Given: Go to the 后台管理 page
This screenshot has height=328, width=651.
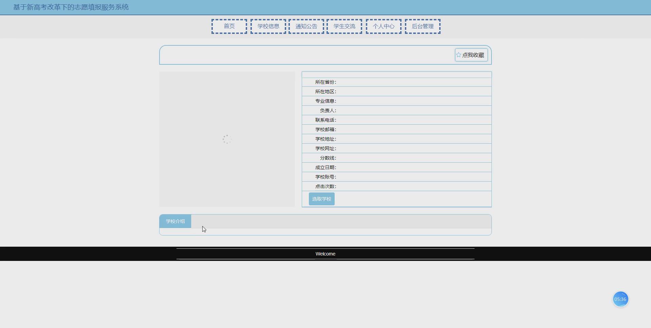Looking at the screenshot, I should [x=423, y=26].
